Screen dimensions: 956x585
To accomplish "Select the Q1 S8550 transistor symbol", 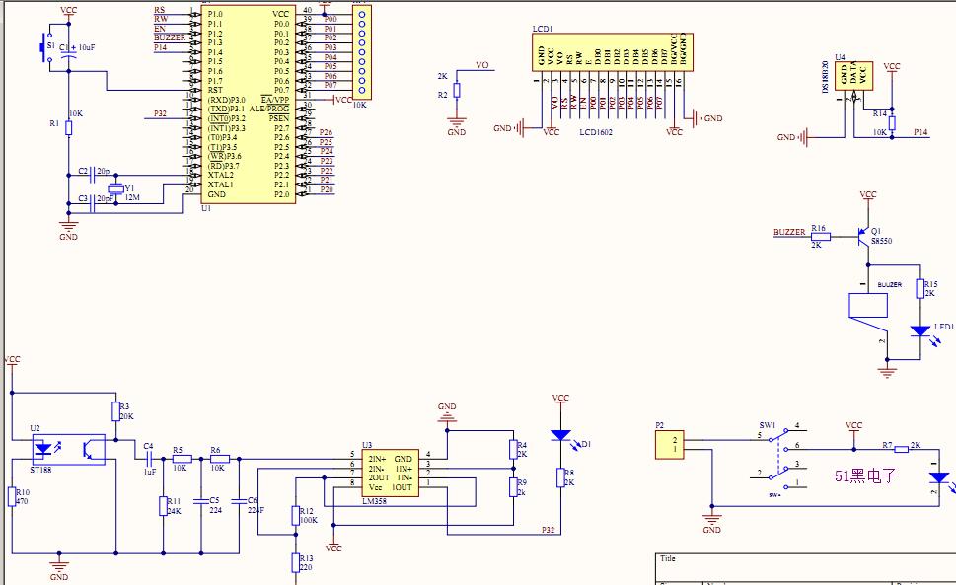I will pos(864,237).
